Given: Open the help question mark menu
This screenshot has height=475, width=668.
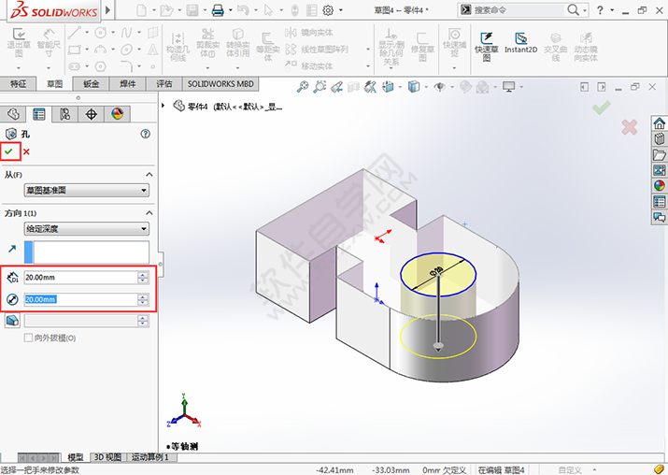Looking at the screenshot, I should 600,9.
